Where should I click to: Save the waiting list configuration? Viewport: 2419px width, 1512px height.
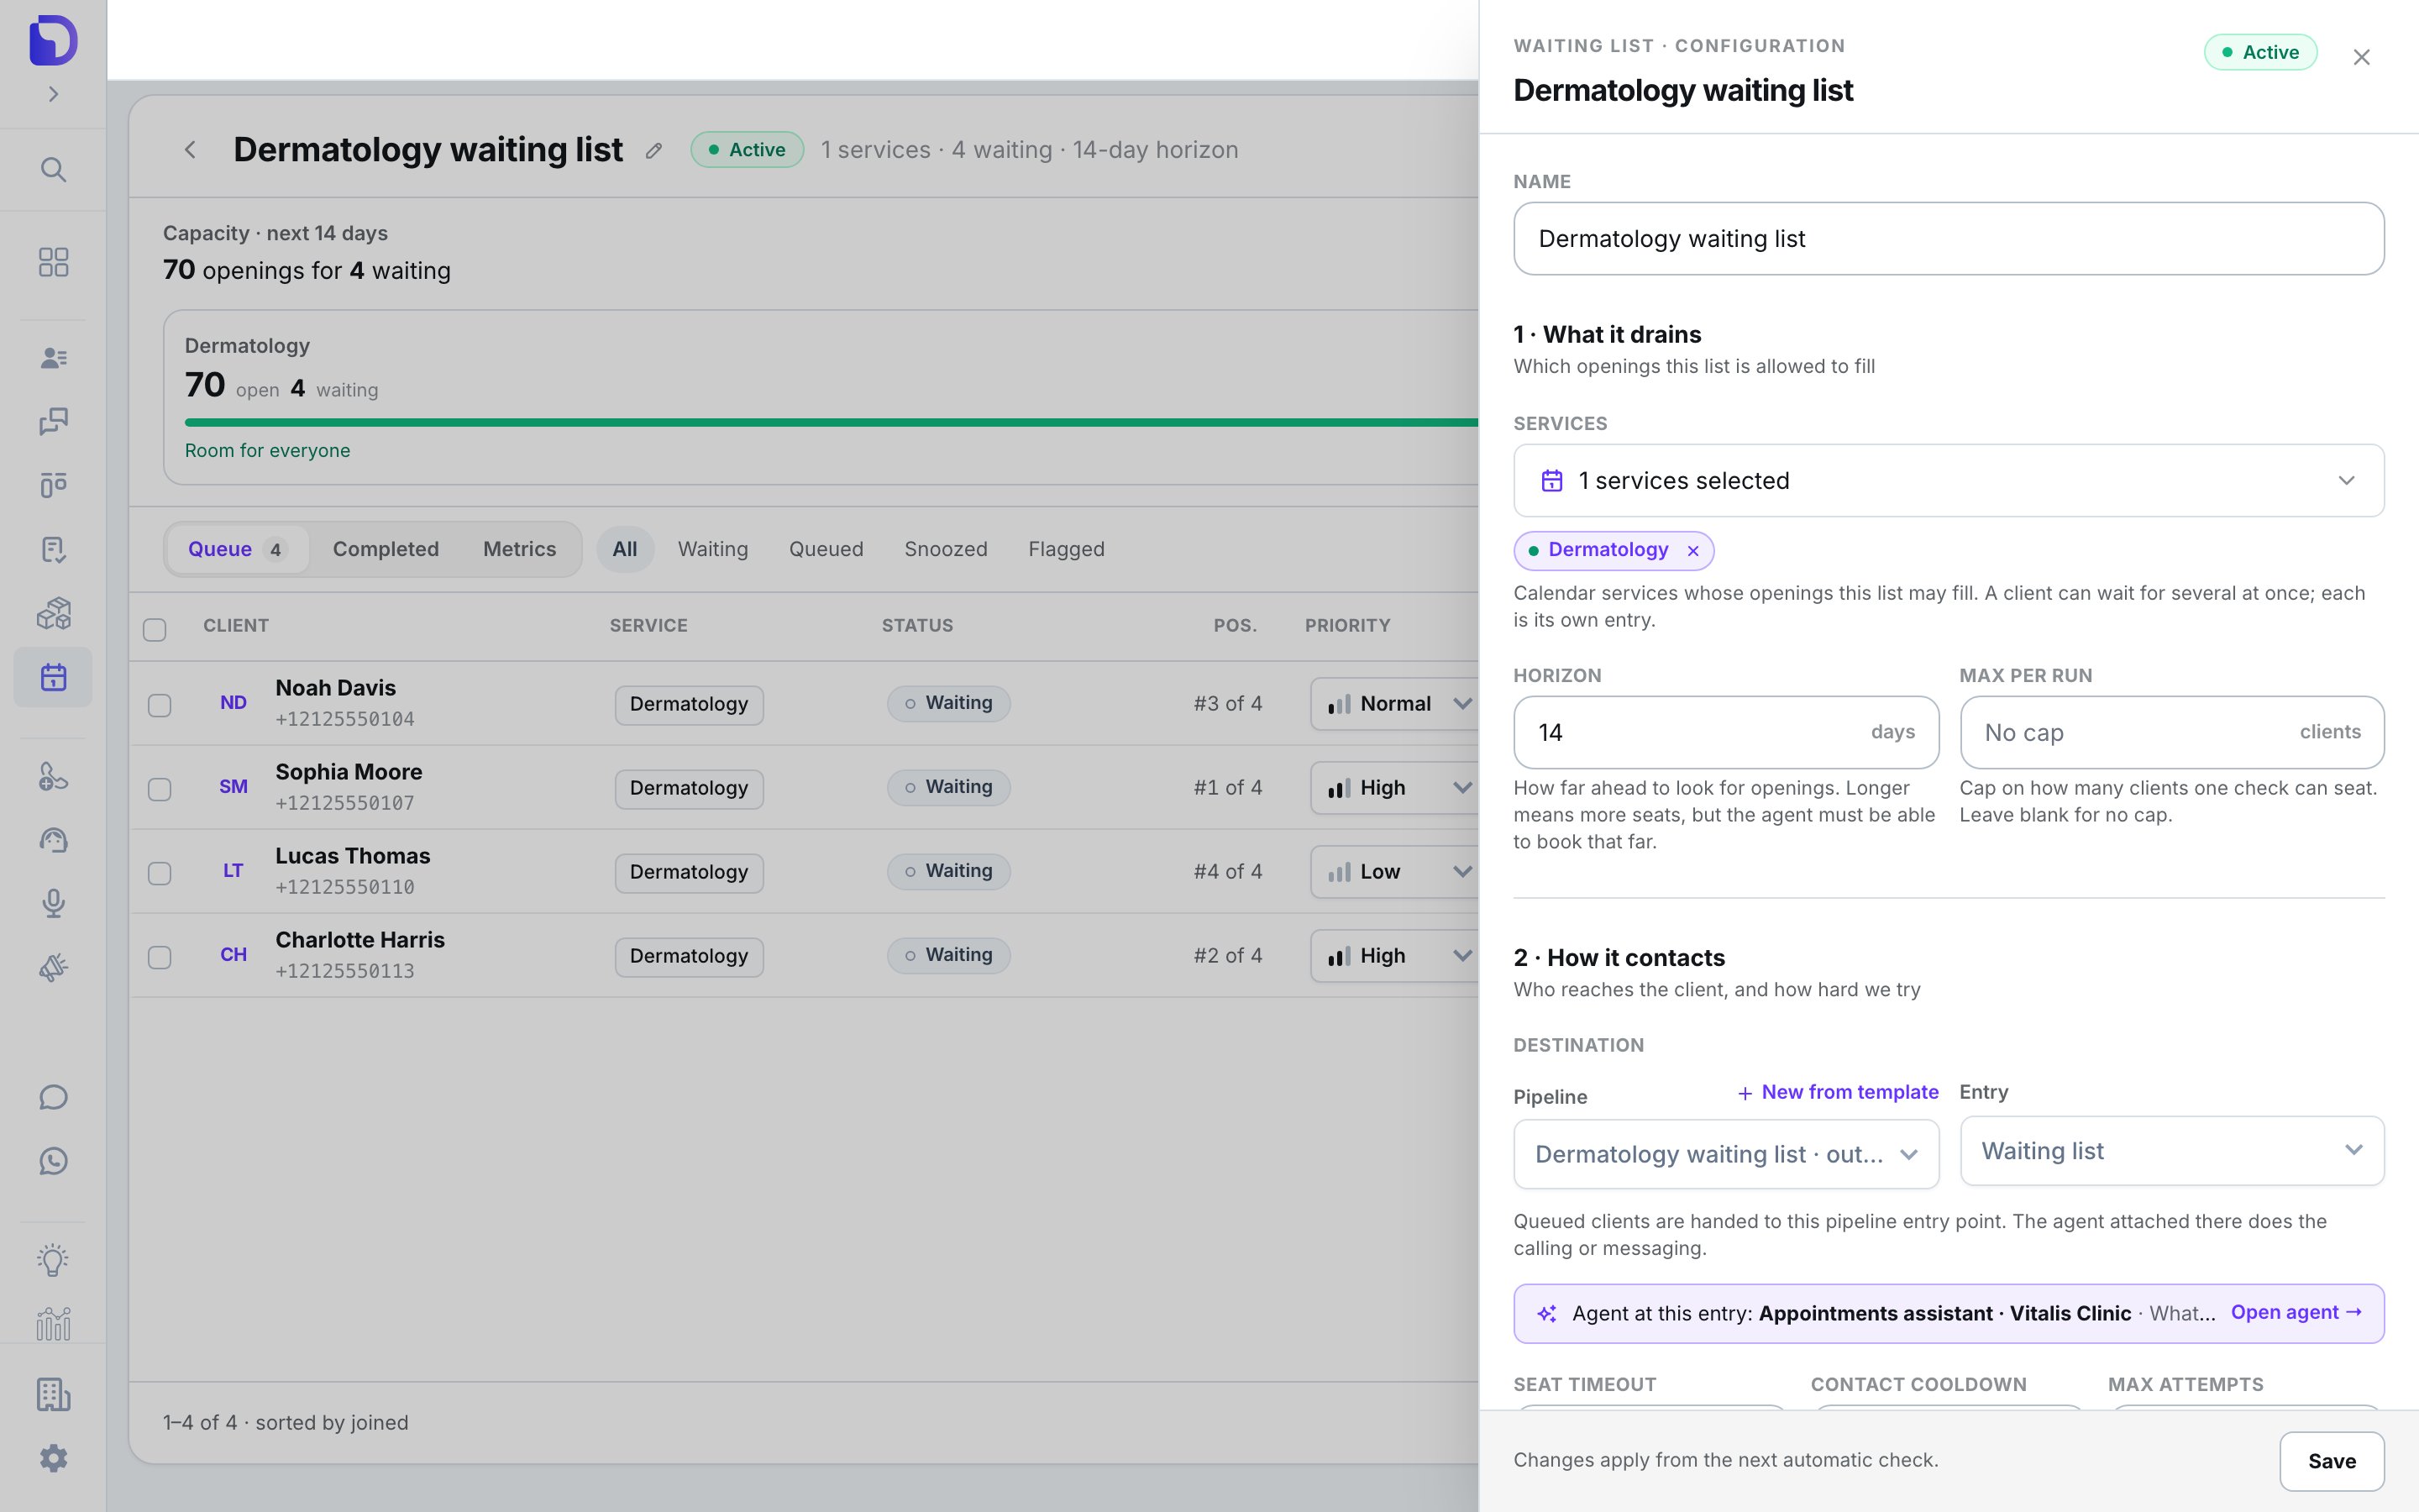click(x=2331, y=1461)
